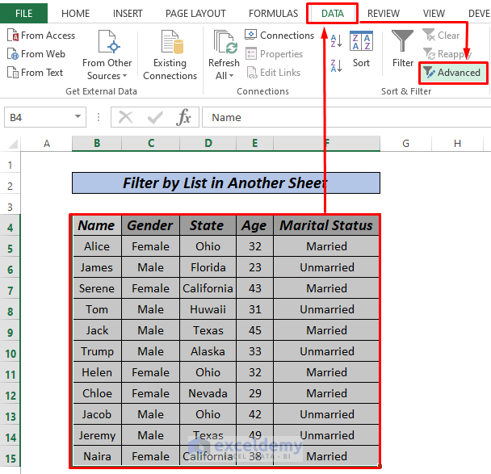
Task: Click the cell containing Trump
Action: point(97,351)
